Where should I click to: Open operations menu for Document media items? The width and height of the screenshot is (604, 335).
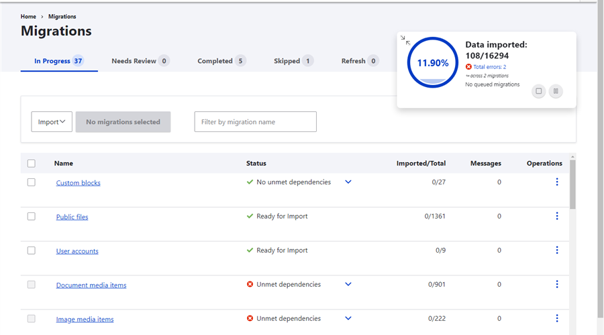click(x=557, y=284)
